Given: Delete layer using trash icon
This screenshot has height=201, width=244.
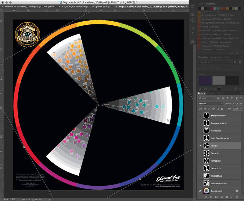Looking at the screenshot, I should pyautogui.click(x=237, y=197).
